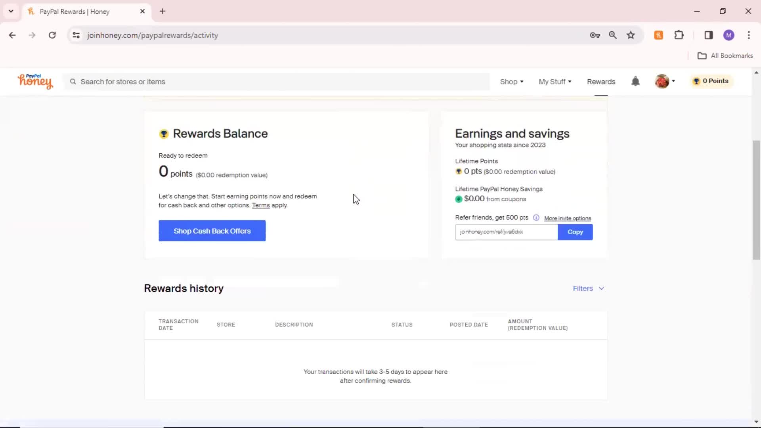Image resolution: width=761 pixels, height=428 pixels.
Task: Toggle profile menu dropdown arrow
Action: [674, 81]
